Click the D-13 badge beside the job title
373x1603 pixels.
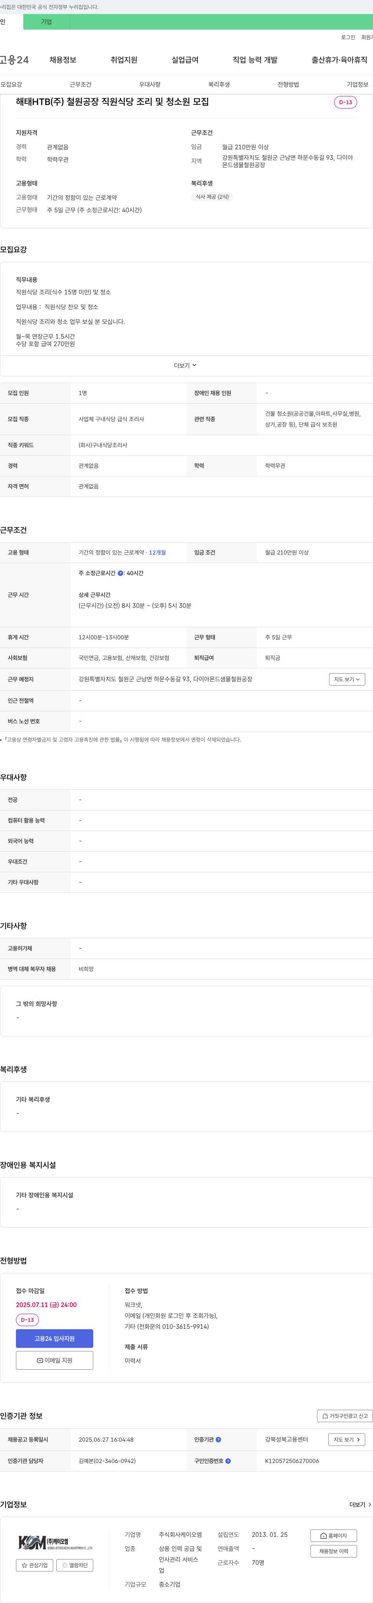[346, 102]
